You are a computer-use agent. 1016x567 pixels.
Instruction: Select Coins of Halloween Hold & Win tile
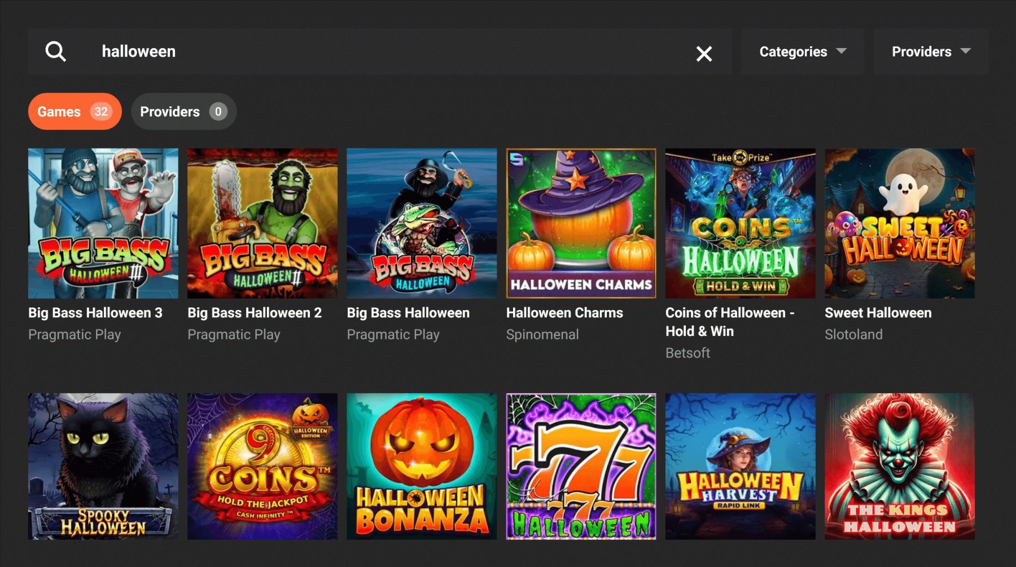(x=740, y=223)
